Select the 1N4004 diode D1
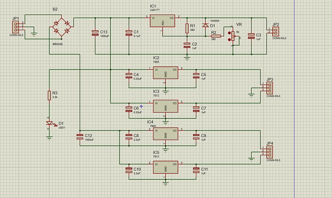This screenshot has height=198, width=332. tap(205, 25)
